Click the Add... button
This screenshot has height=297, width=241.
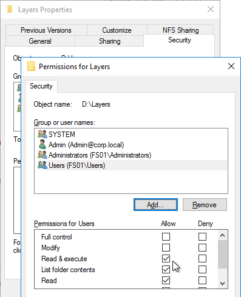(x=155, y=205)
